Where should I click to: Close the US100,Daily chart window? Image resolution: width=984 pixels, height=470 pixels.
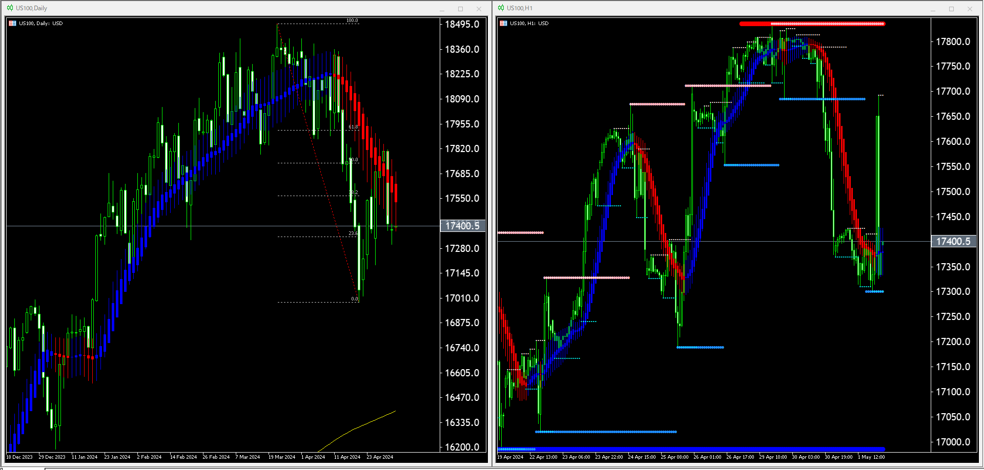tap(479, 9)
